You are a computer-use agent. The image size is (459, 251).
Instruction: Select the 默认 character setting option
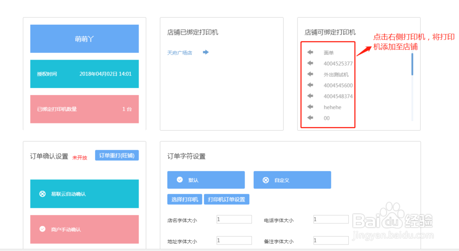206,180
